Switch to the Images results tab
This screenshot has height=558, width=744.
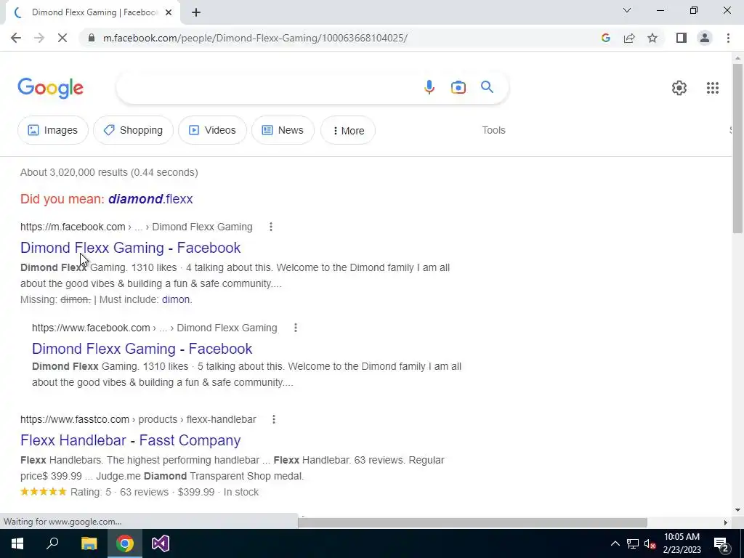tap(52, 130)
